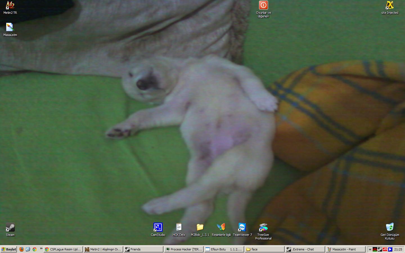Open the M2Bob_1.3.1 folder
This screenshot has height=253, width=405.
pyautogui.click(x=200, y=227)
